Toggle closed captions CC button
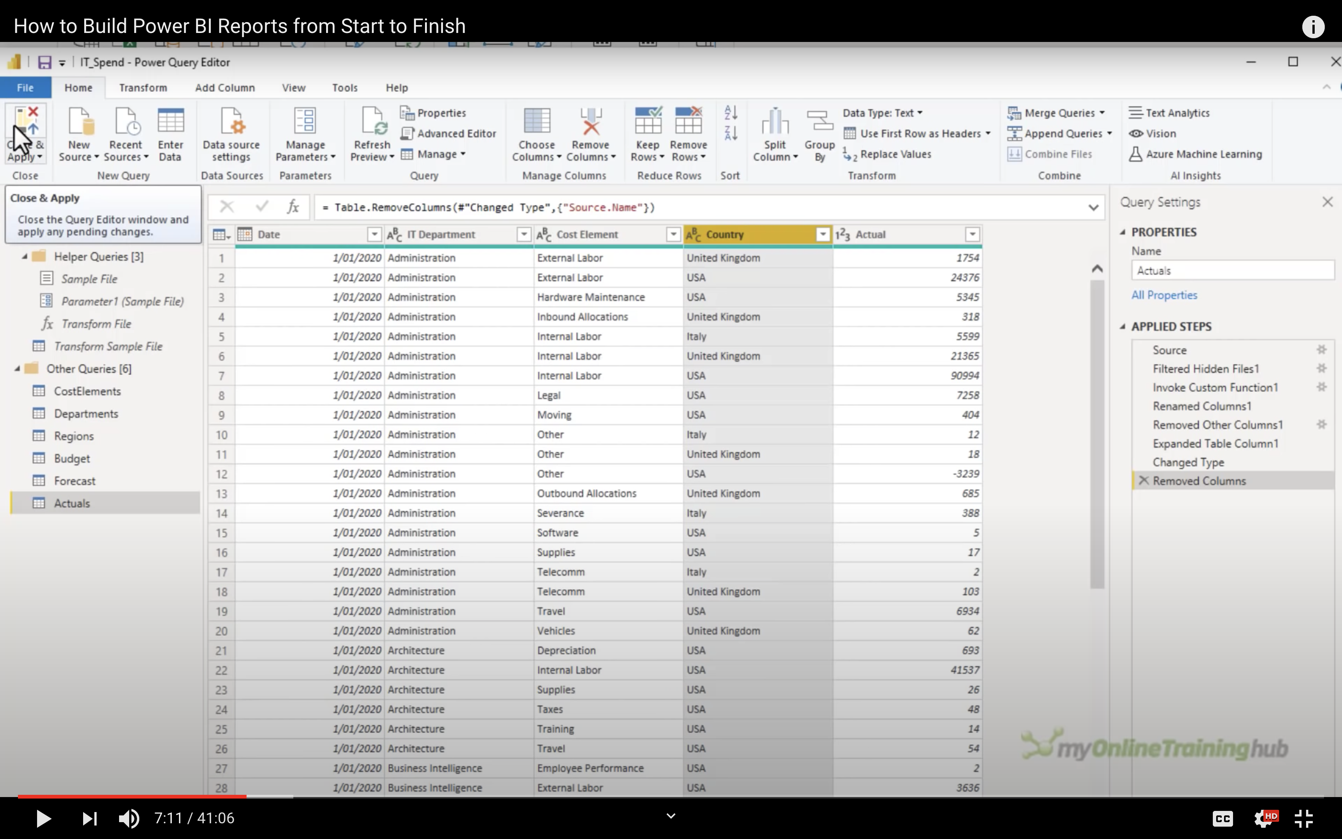 coord(1222,818)
